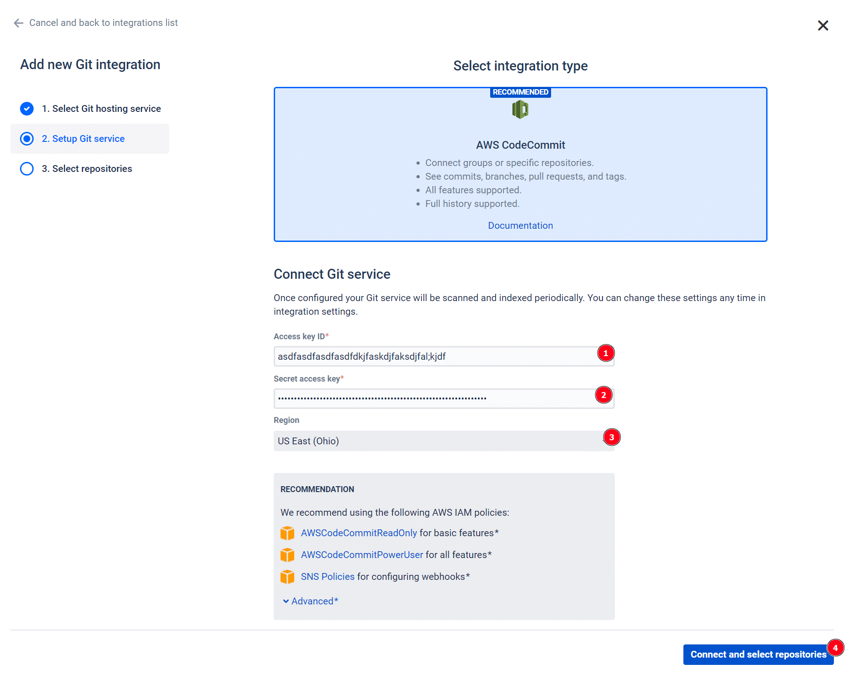Viewport: 853px width, 684px height.
Task: Select step 1 completed check circle
Action: click(x=27, y=109)
